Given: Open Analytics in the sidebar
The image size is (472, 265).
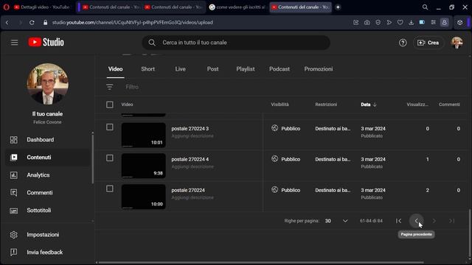Looking at the screenshot, I should 48,175.
